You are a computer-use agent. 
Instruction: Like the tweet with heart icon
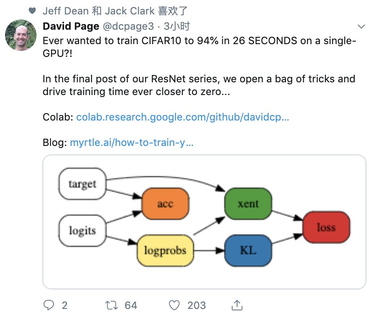pos(174,305)
